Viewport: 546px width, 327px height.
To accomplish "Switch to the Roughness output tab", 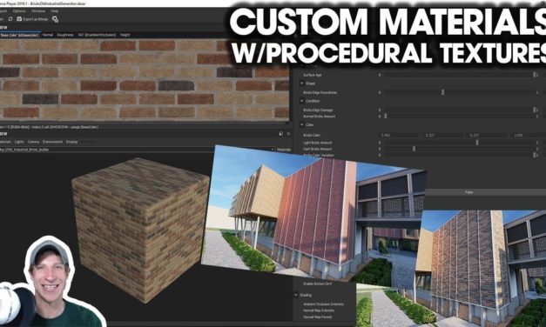I will 65,35.
